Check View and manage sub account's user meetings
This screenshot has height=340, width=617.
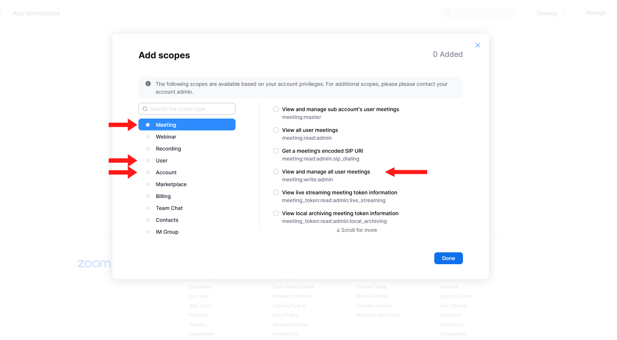click(x=276, y=109)
